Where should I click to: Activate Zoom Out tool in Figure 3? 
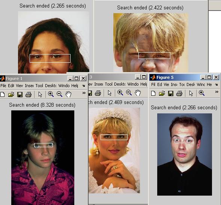pos(129,93)
